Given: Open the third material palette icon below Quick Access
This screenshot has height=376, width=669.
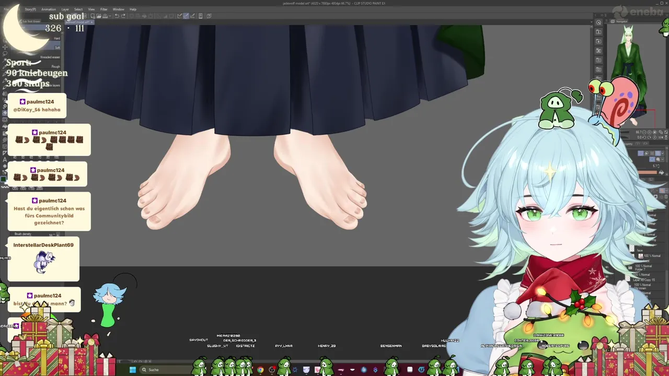Looking at the screenshot, I should point(598,51).
